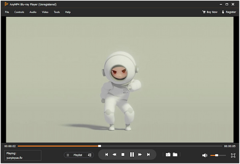Minimize the player window
The width and height of the screenshot is (240, 164).
click(x=221, y=4)
